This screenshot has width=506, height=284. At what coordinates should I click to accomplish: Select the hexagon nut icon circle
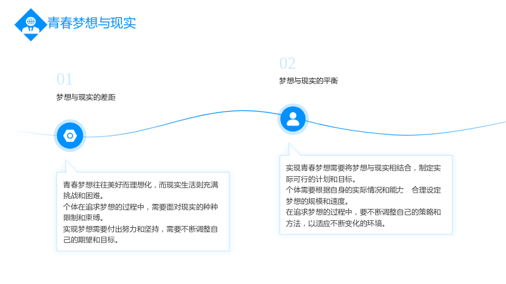click(x=70, y=136)
